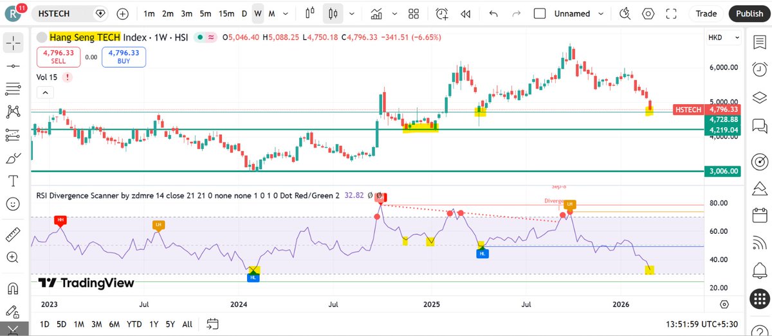The width and height of the screenshot is (772, 336).
Task: Select the 1D date range
Action: coord(44,324)
